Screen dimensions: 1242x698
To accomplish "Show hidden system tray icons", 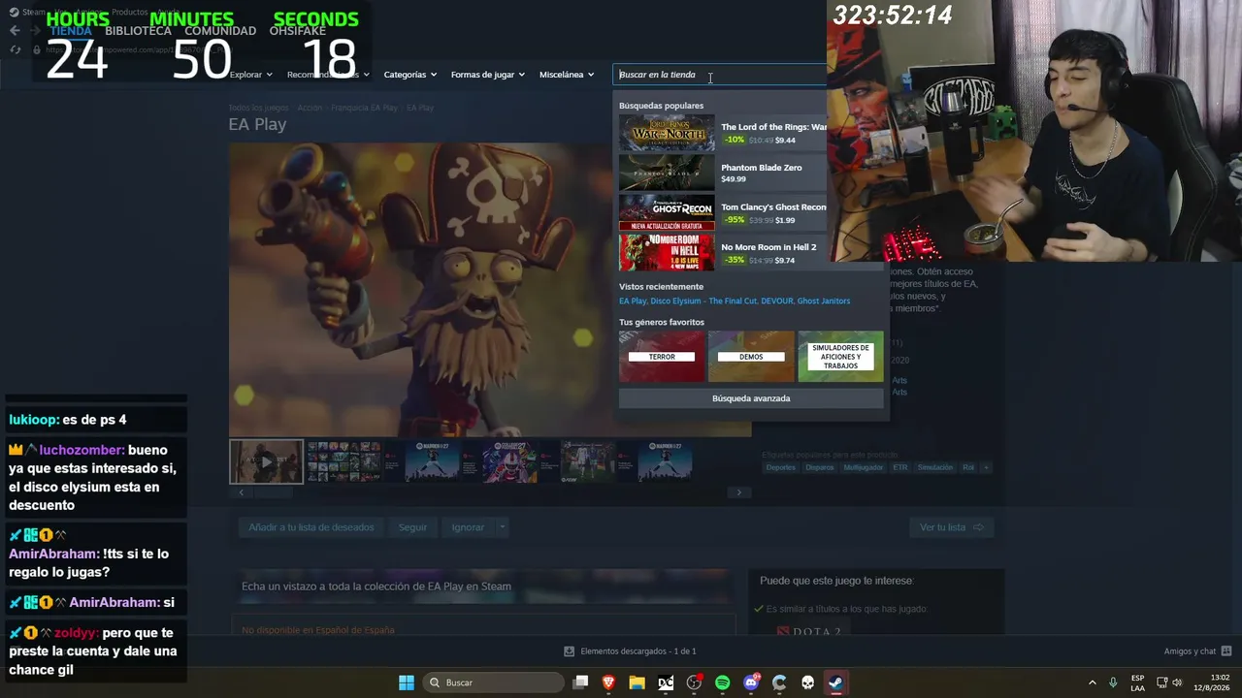I will [1092, 682].
